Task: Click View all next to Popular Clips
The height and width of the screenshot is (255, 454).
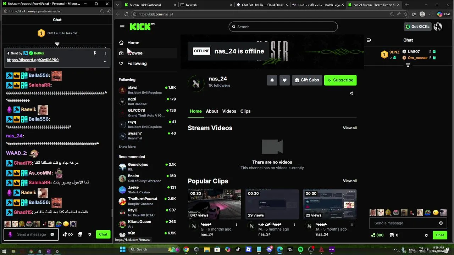Action: pos(350,181)
